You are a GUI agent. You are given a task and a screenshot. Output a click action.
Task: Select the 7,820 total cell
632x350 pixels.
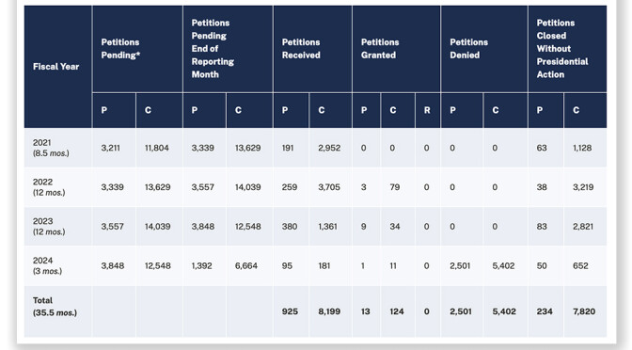585,311
